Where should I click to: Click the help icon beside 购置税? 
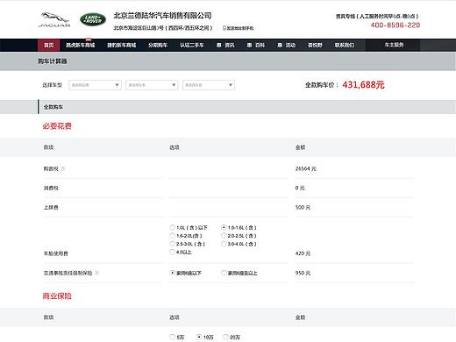(63, 168)
